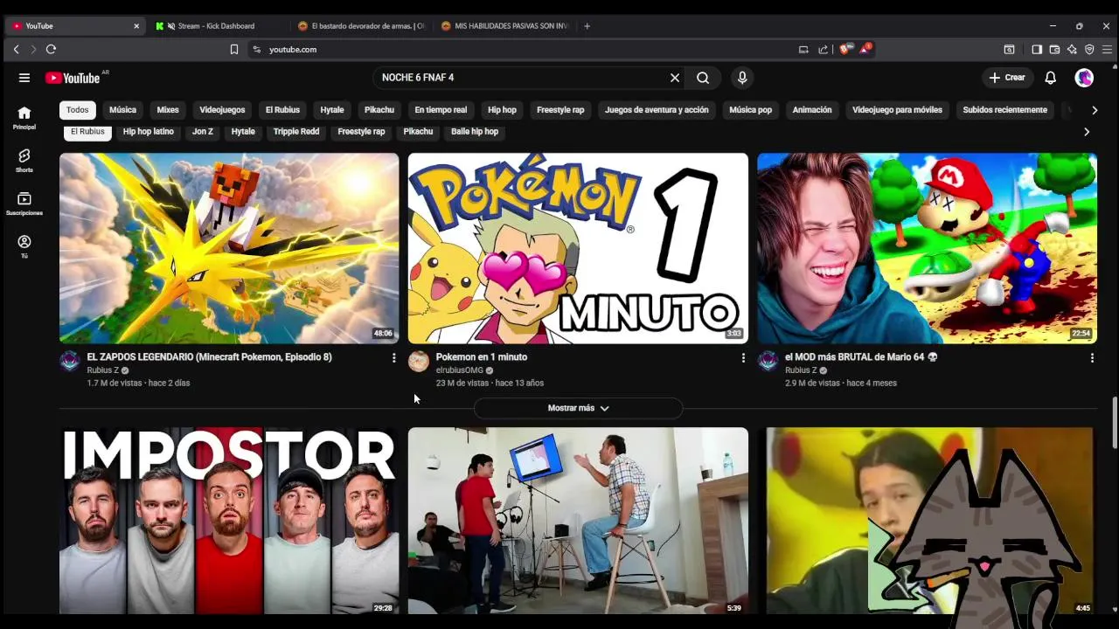The width and height of the screenshot is (1119, 629).
Task: Toggle the browser sidebar panel
Action: (1037, 50)
